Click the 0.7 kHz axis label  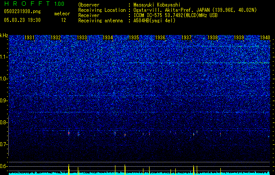(x=3, y=144)
